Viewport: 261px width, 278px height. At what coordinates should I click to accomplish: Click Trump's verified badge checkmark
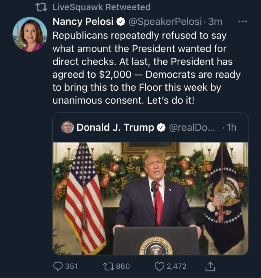point(161,127)
